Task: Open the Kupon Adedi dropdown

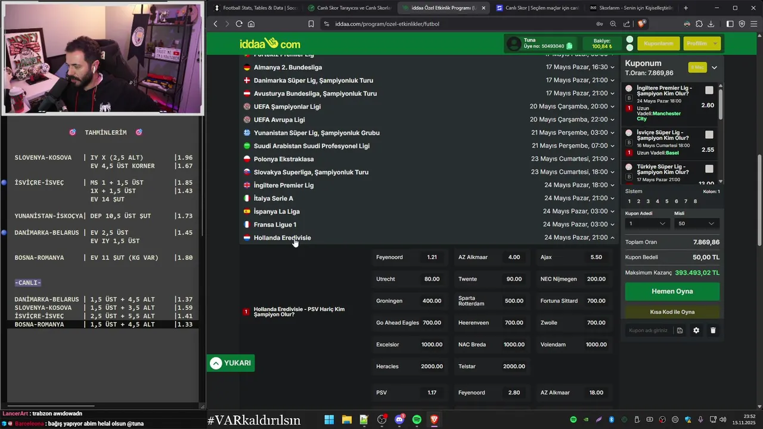Action: [647, 223]
